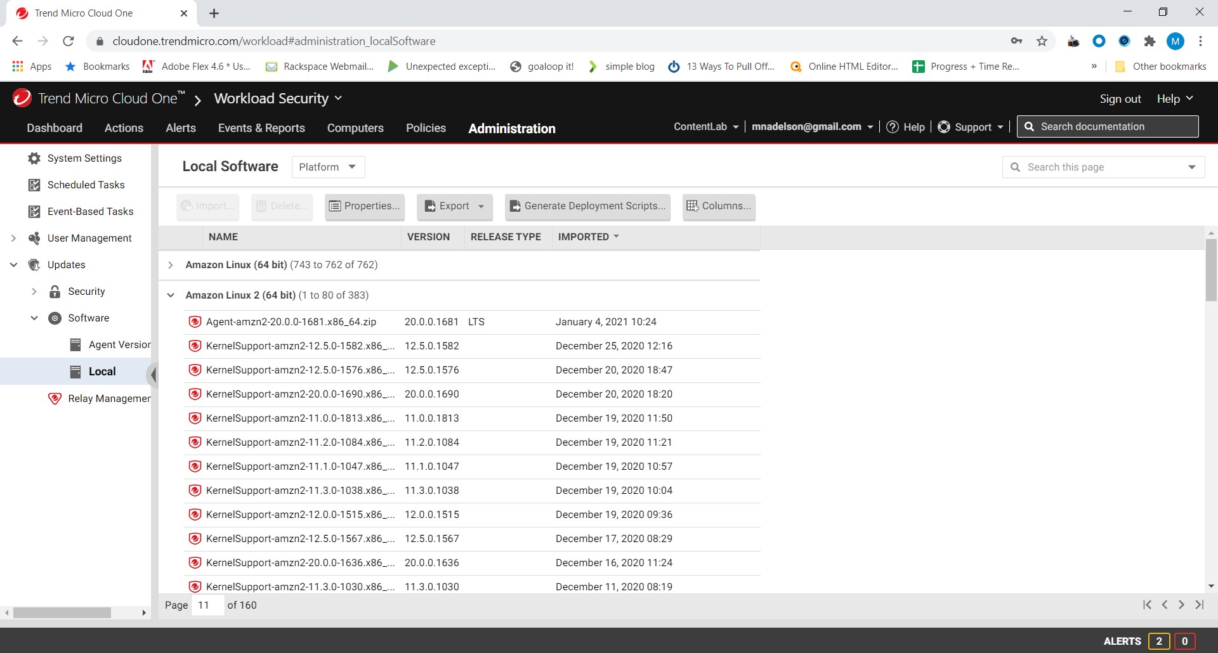Click the Event-Based Tasks sidebar icon

(34, 212)
